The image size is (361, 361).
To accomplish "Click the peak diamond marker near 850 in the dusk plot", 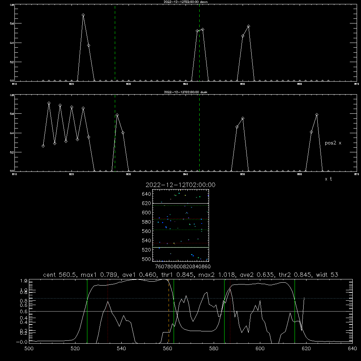I will [x=243, y=118].
